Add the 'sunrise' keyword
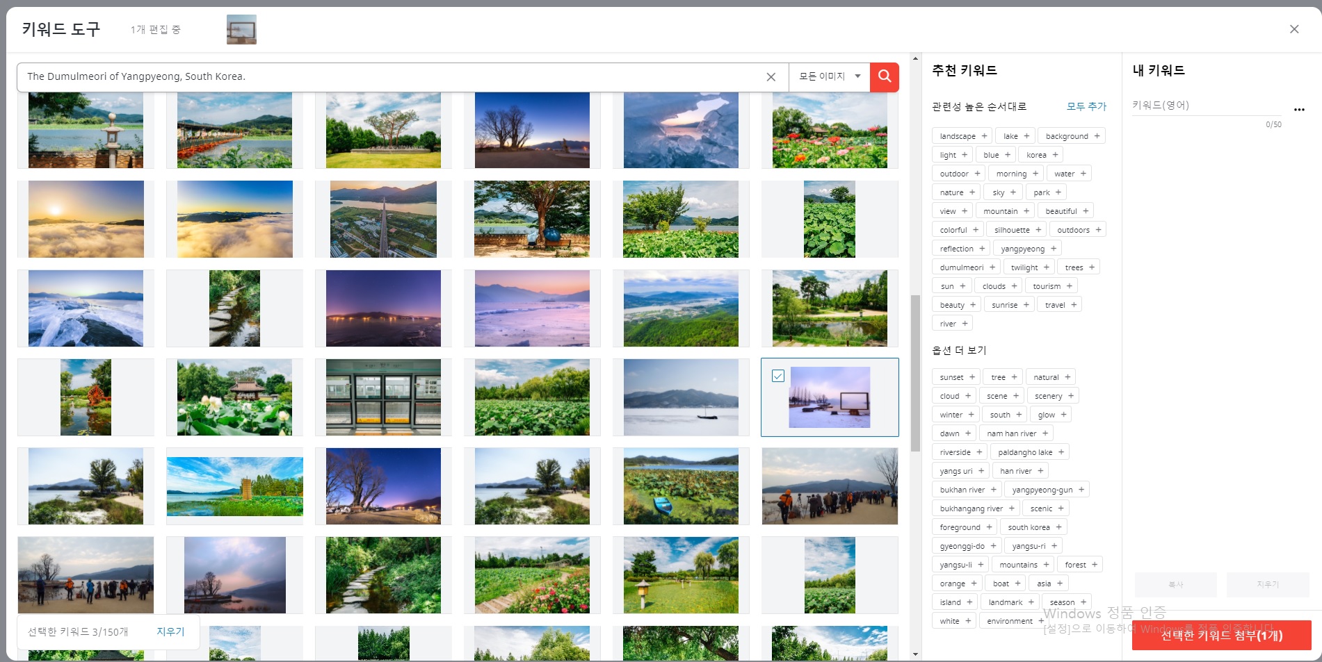 click(x=1010, y=305)
